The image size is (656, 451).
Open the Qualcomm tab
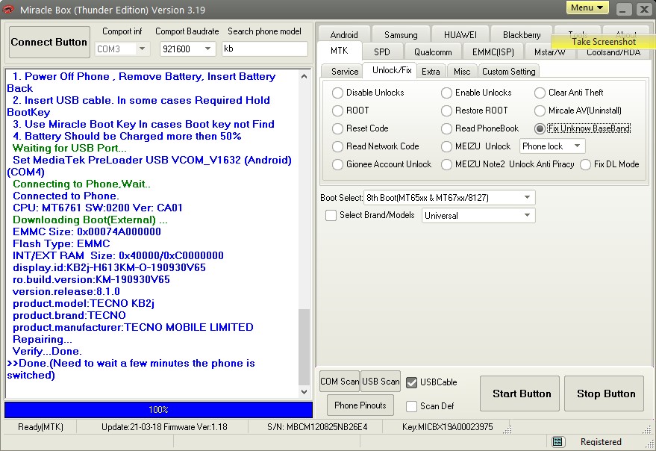(x=433, y=52)
